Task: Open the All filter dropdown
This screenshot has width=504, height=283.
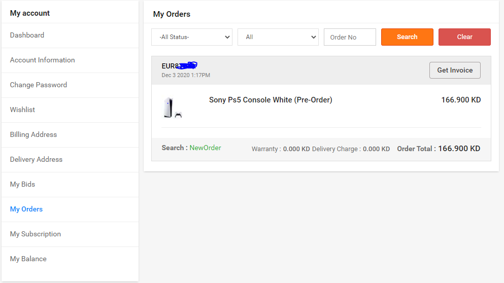Action: pos(278,37)
